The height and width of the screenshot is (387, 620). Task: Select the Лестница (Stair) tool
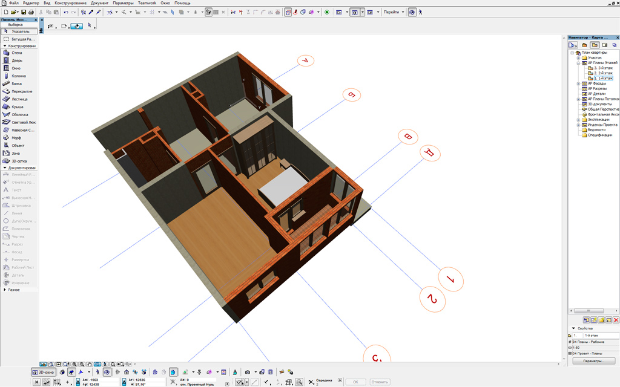point(19,99)
